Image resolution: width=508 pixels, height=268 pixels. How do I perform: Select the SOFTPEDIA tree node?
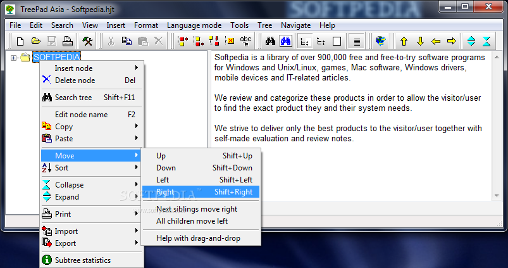click(x=56, y=58)
